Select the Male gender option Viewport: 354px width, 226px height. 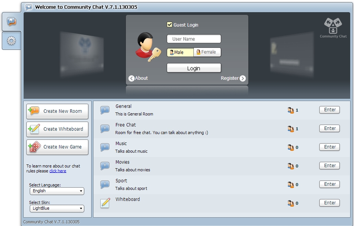[180, 52]
